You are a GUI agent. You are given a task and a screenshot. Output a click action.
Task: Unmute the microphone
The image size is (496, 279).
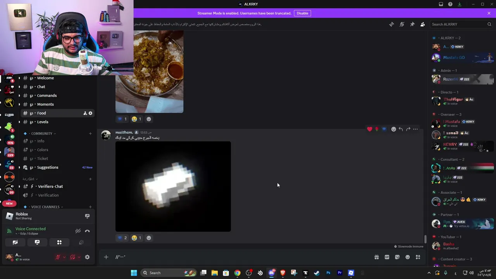pos(58,257)
